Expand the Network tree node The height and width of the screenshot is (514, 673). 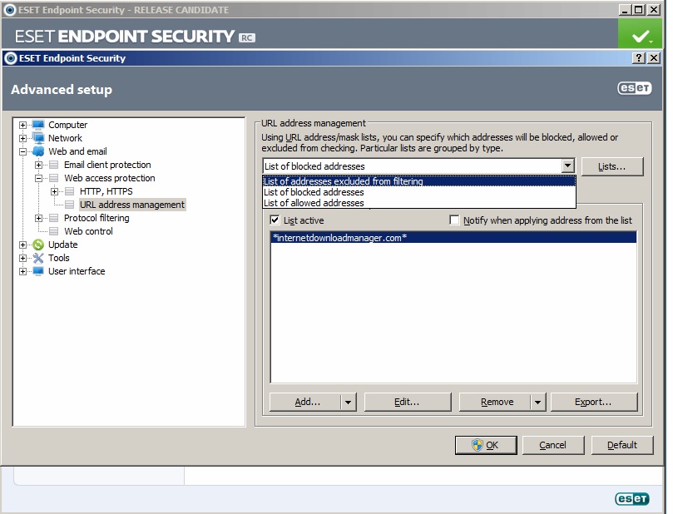click(22, 138)
